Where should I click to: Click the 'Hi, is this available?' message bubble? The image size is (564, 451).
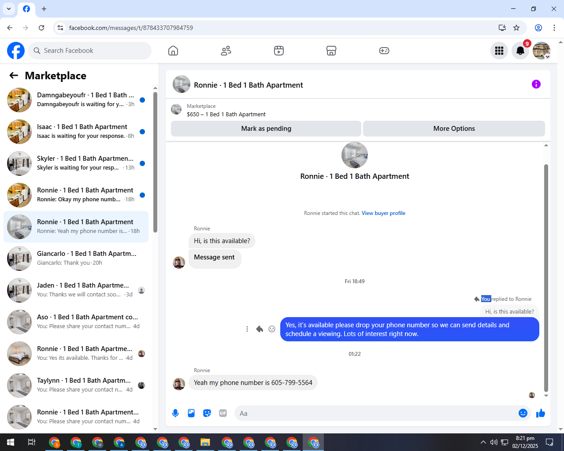[x=222, y=241]
